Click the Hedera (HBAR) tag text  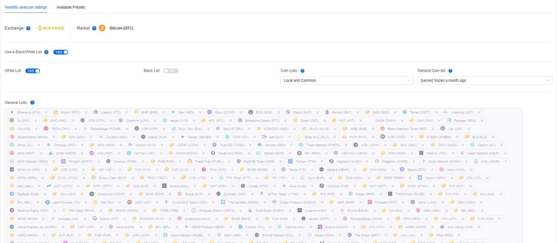(x=338, y=170)
